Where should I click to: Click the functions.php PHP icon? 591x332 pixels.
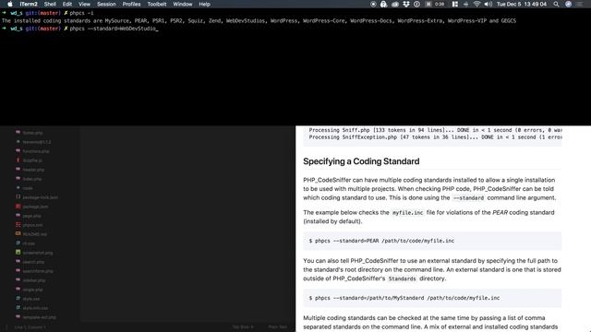(18, 151)
